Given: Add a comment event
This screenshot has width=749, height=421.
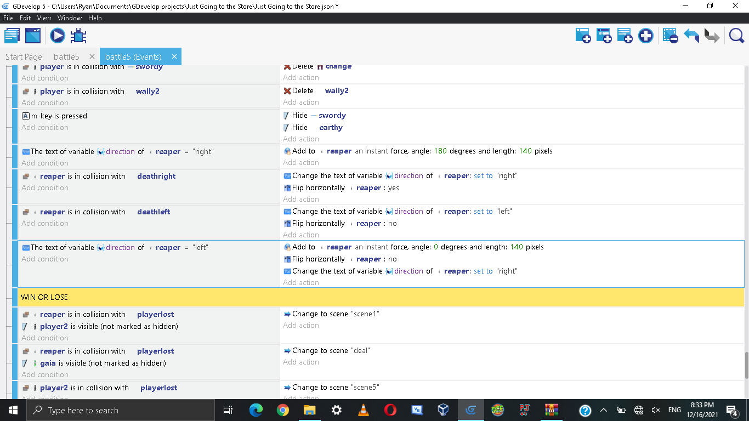Looking at the screenshot, I should point(625,36).
